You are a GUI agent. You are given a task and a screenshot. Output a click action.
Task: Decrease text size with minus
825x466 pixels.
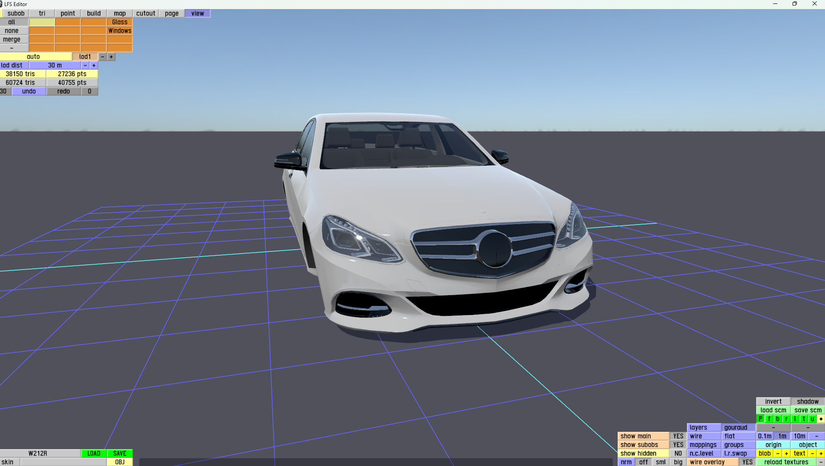pyautogui.click(x=812, y=453)
